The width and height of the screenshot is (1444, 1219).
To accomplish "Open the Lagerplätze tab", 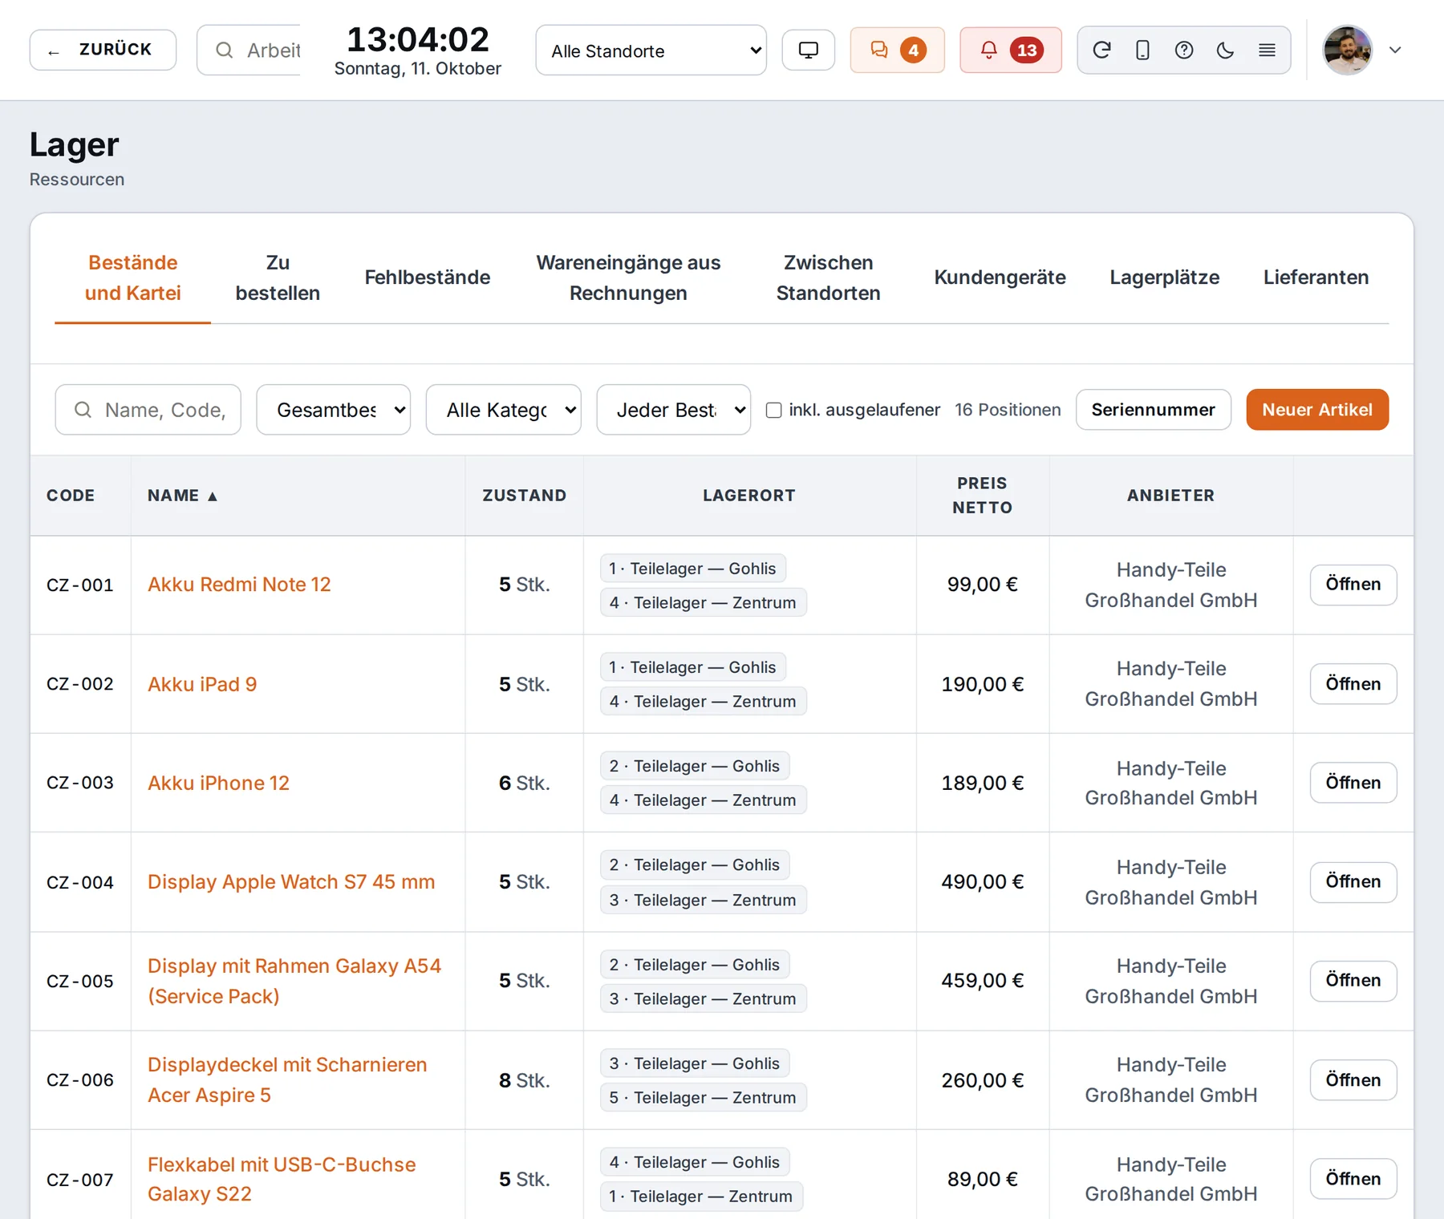I will (1164, 277).
